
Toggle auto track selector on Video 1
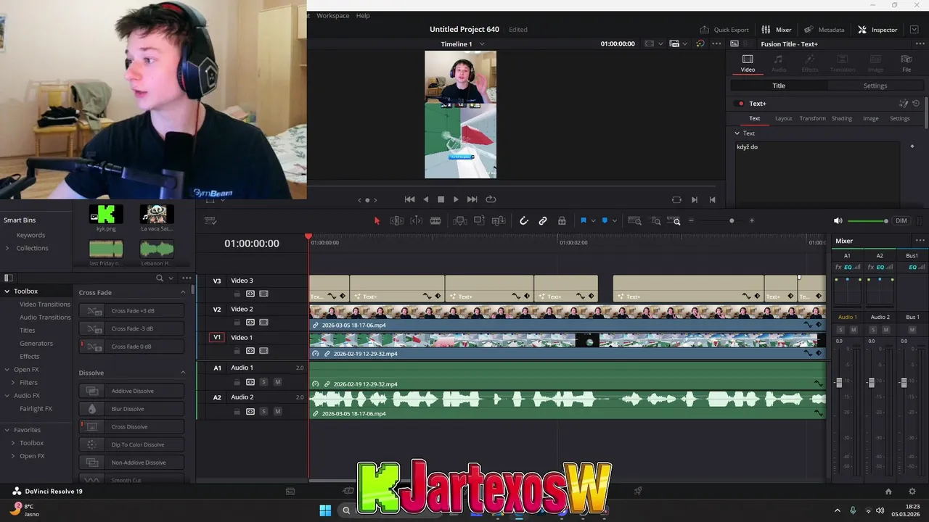(250, 351)
